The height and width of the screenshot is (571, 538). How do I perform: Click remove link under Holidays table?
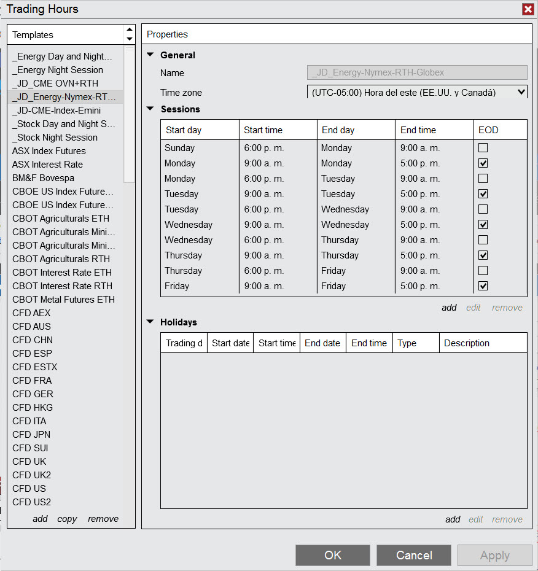click(507, 519)
